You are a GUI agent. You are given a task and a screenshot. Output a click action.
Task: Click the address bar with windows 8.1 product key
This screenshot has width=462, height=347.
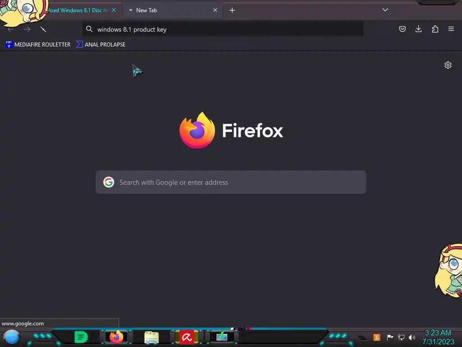click(222, 29)
